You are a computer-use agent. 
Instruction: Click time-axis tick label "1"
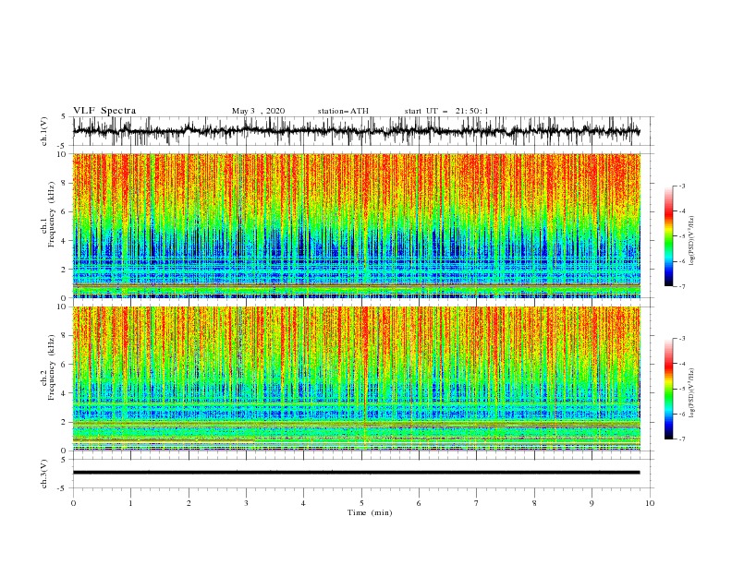pyautogui.click(x=130, y=503)
